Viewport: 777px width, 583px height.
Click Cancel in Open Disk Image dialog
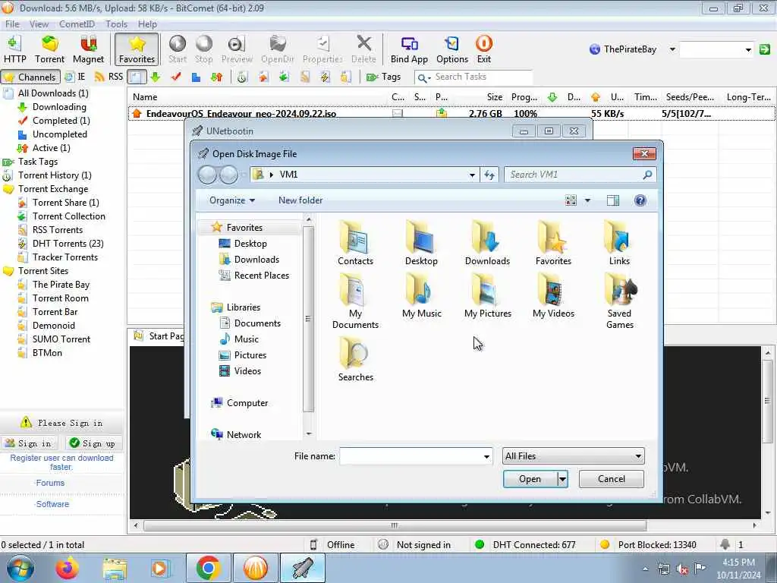(611, 479)
